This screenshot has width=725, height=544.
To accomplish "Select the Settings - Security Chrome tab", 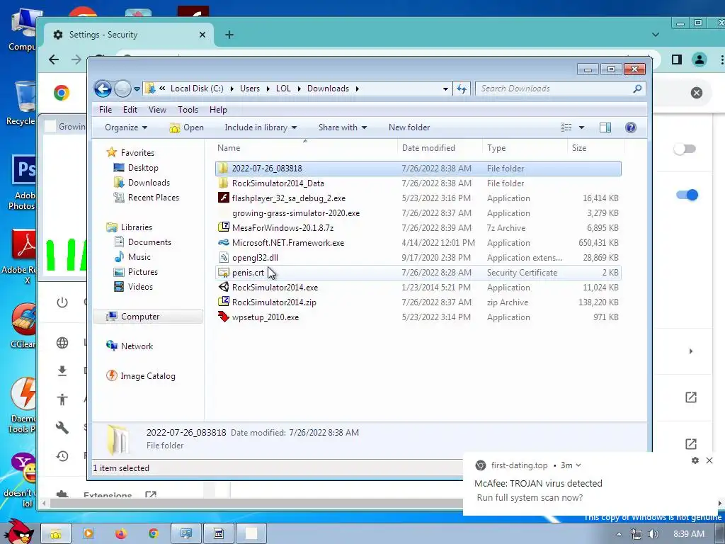I will click(x=129, y=35).
